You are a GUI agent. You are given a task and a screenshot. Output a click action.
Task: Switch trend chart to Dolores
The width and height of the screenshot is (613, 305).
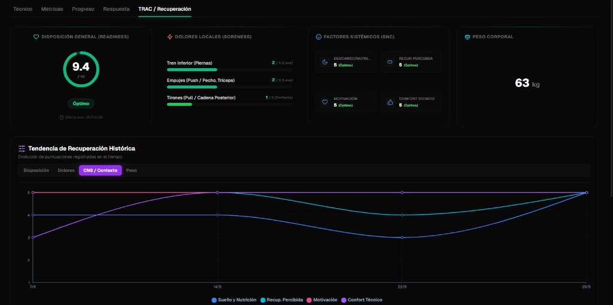pyautogui.click(x=66, y=170)
